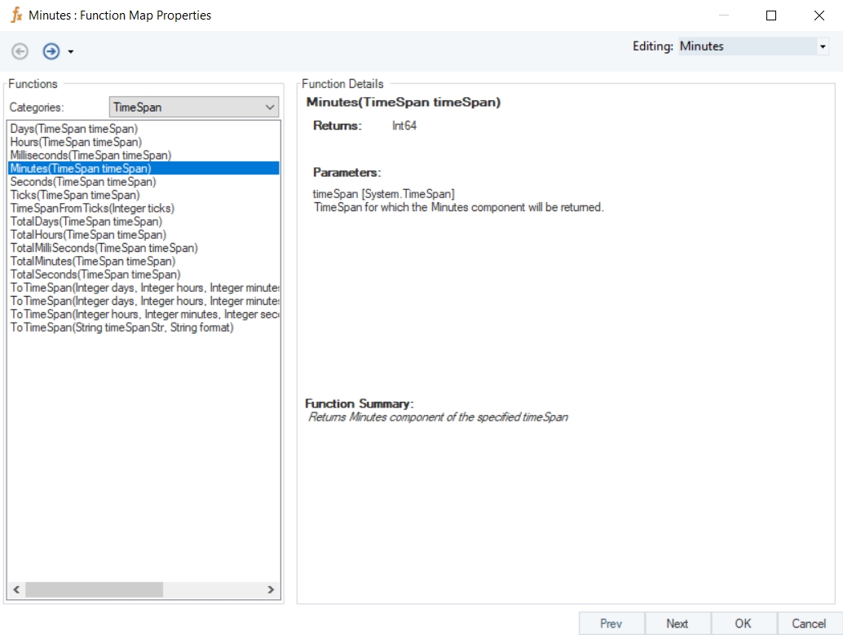Click the forward navigation arrow icon
The width and height of the screenshot is (843, 635).
pos(51,51)
